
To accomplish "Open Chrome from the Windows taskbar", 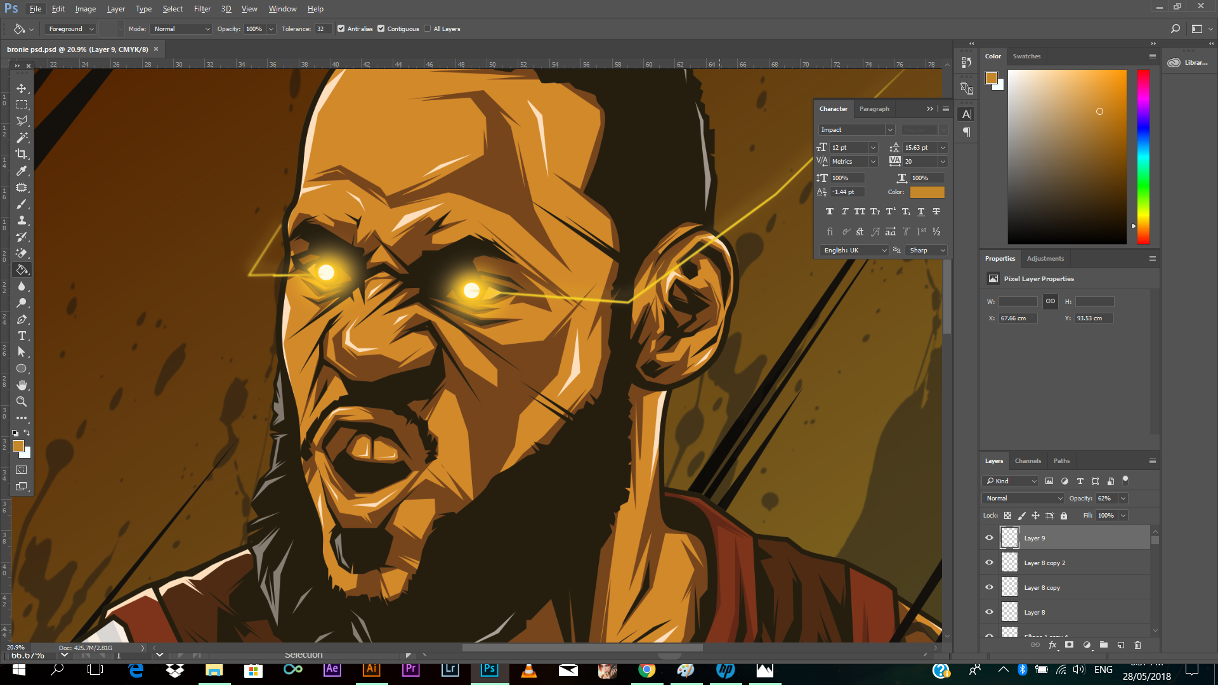I will (646, 670).
